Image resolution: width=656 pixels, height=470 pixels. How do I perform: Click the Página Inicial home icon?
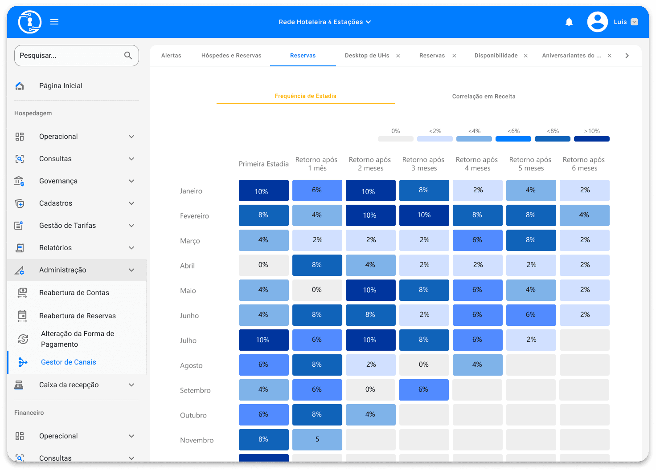click(20, 86)
